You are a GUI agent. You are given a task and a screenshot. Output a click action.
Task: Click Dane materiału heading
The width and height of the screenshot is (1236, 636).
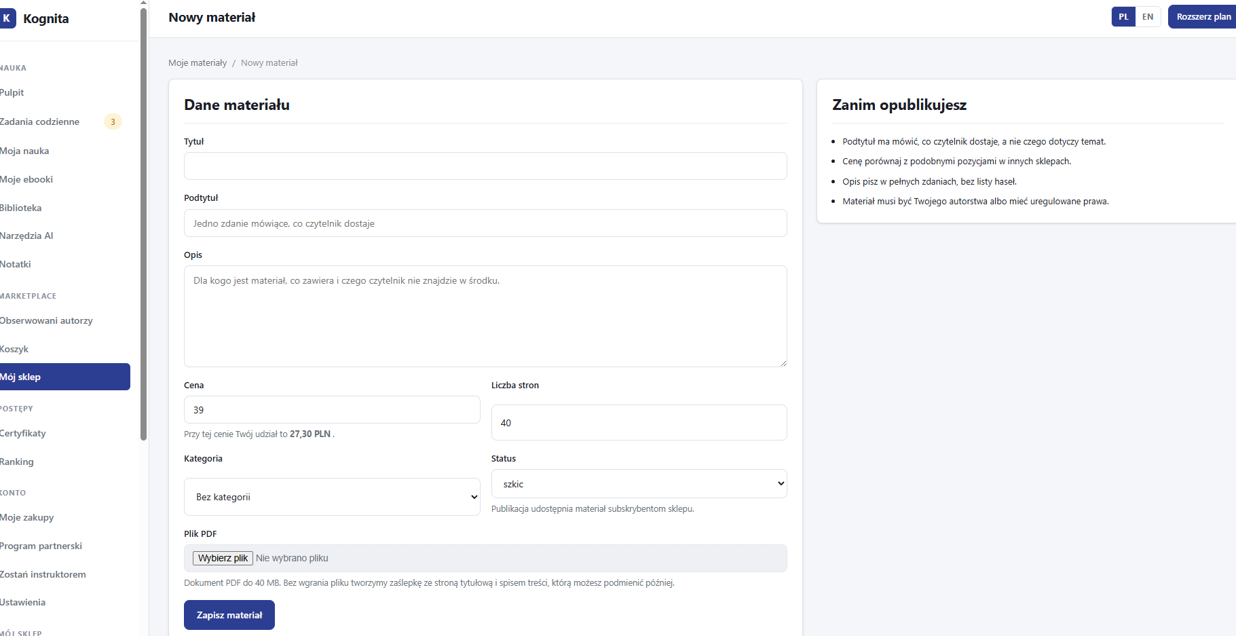tap(237, 105)
